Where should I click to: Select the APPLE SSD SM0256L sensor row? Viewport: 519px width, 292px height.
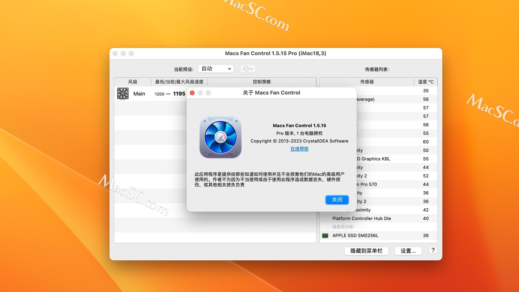click(x=378, y=235)
